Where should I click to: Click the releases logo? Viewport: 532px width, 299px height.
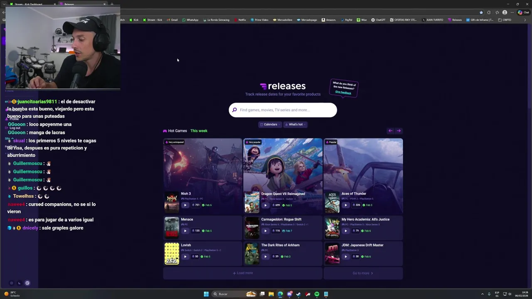pyautogui.click(x=283, y=86)
